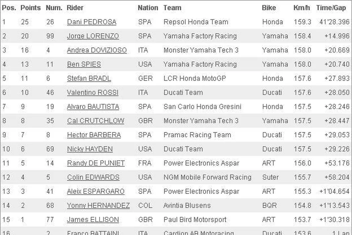The width and height of the screenshot is (352, 235).
Task: Click Colin EDWARDS rider link
Action: 93,177
